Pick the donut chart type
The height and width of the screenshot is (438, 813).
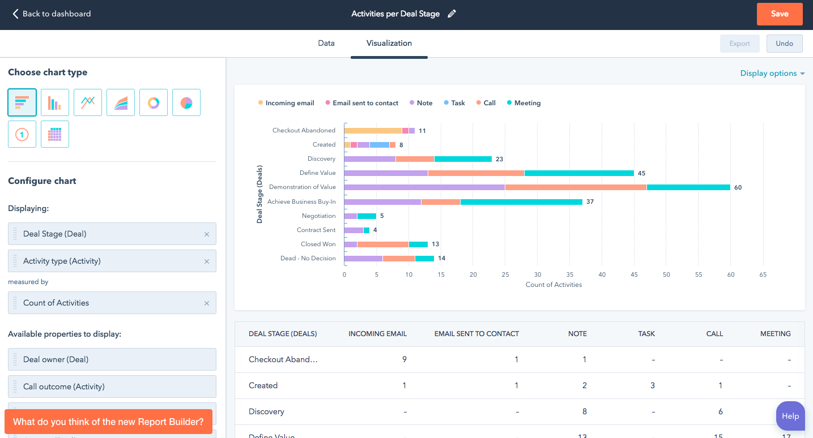point(154,102)
